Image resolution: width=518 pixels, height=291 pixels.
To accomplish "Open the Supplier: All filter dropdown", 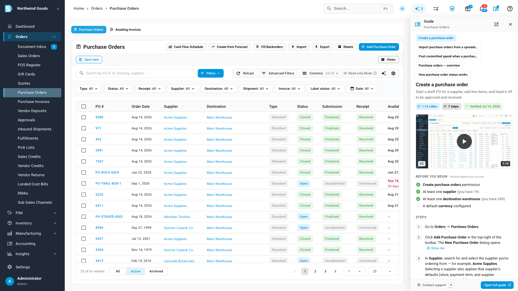I will point(183,89).
